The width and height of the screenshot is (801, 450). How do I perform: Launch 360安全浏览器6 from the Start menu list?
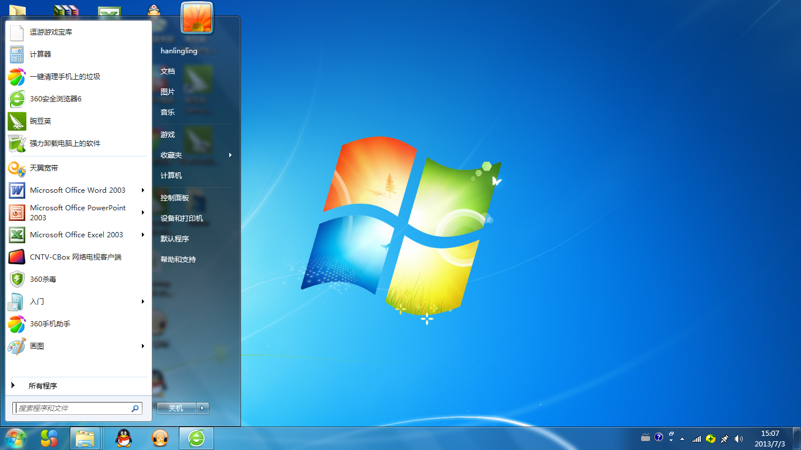pos(79,99)
